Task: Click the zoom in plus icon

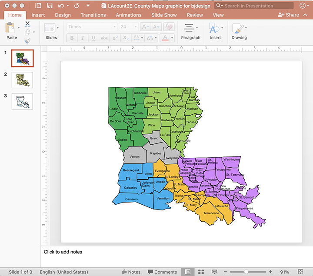Action: 271,272
